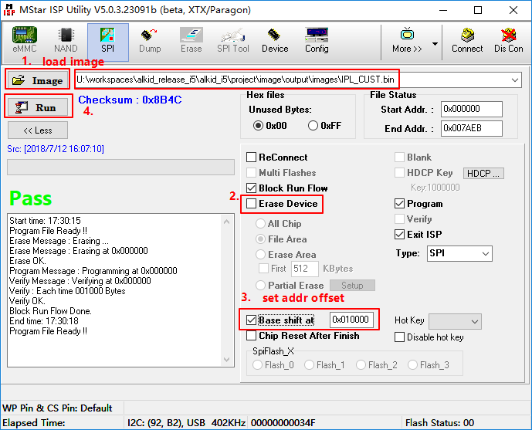Viewport: 532px width, 430px height.
Task: Select the eMMC flash mode icon
Action: click(24, 40)
